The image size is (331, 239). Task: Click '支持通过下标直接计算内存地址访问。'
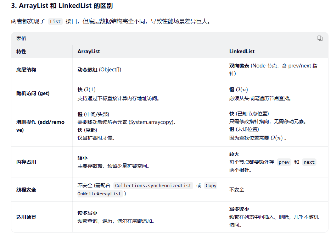click(118, 99)
